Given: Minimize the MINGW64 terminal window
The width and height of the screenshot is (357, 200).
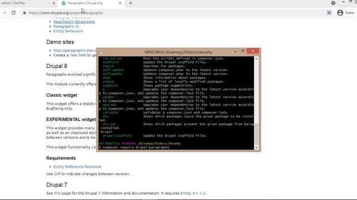Looking at the screenshot, I should [x=235, y=51].
